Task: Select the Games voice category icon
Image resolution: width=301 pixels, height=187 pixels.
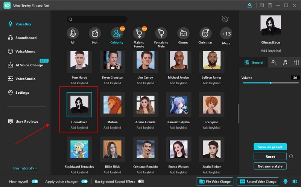Action: pos(183,34)
